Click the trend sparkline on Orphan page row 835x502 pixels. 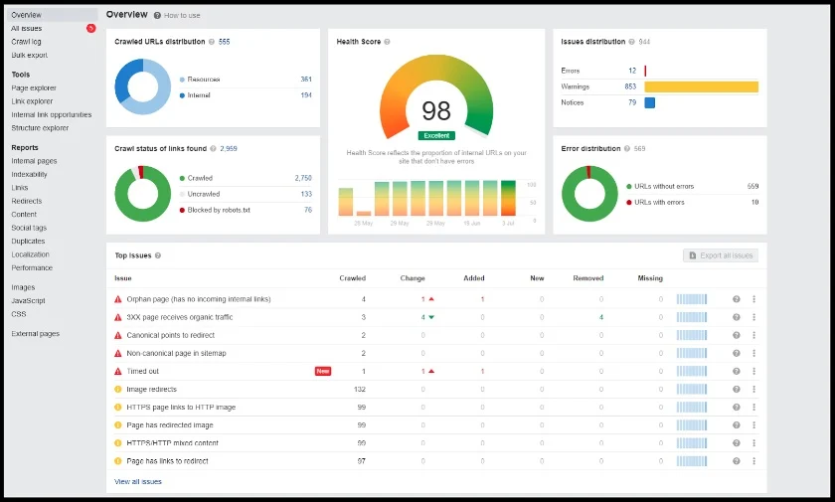pyautogui.click(x=692, y=299)
